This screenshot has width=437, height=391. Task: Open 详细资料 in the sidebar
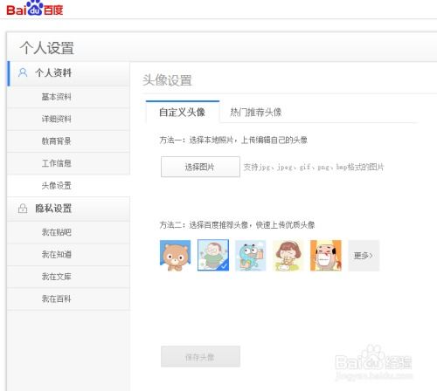coord(69,119)
